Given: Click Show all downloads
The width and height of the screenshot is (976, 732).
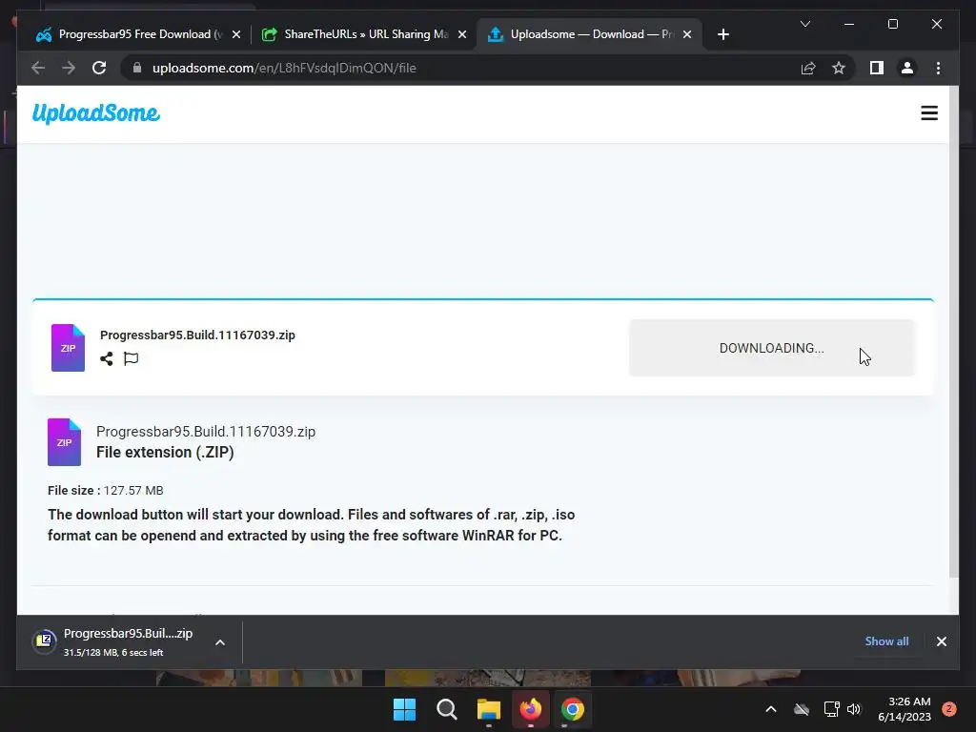Looking at the screenshot, I should [x=886, y=641].
